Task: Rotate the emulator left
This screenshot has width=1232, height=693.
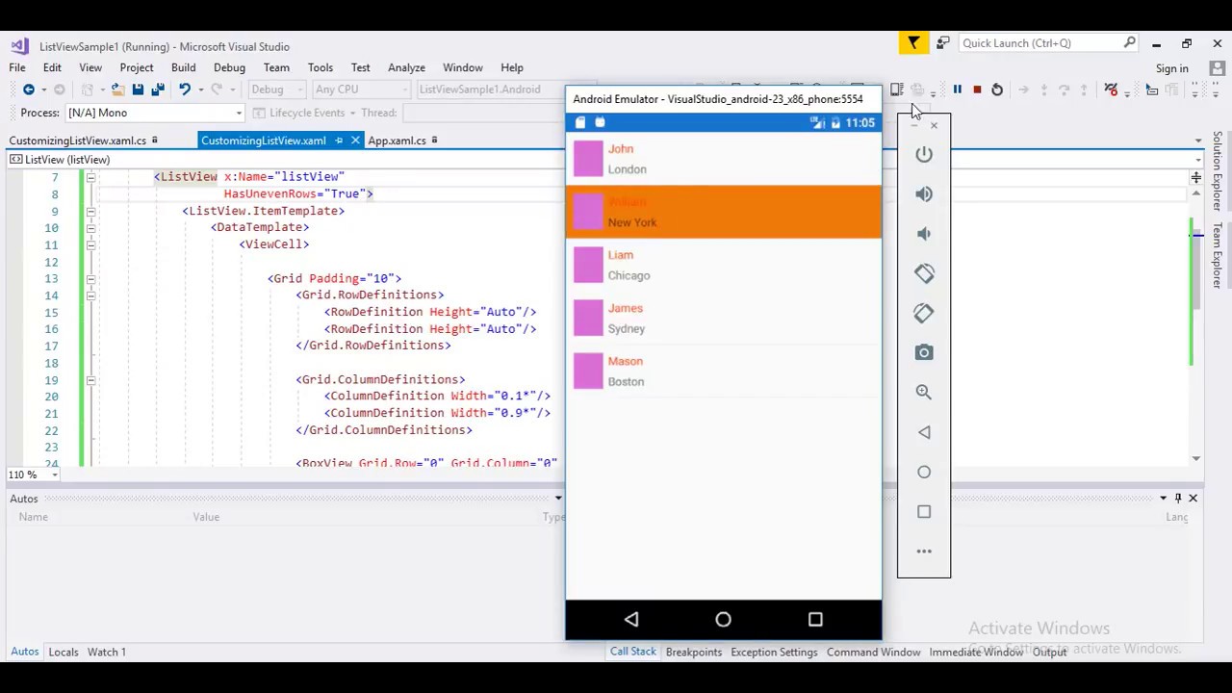Action: coord(924,273)
